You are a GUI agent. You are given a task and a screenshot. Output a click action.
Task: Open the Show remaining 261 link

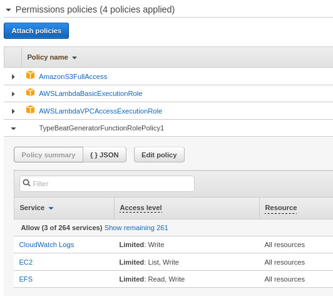(x=136, y=228)
